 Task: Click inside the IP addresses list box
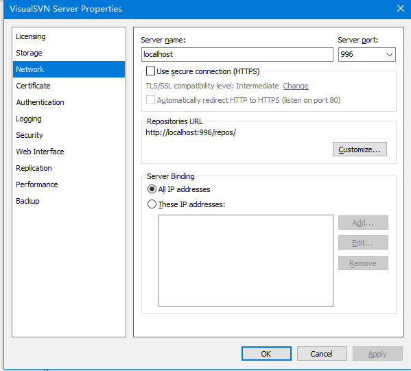click(246, 261)
